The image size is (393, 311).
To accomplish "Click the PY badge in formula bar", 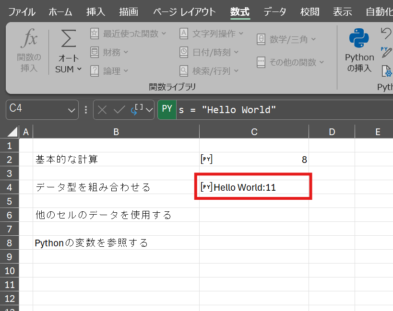I will (x=167, y=109).
